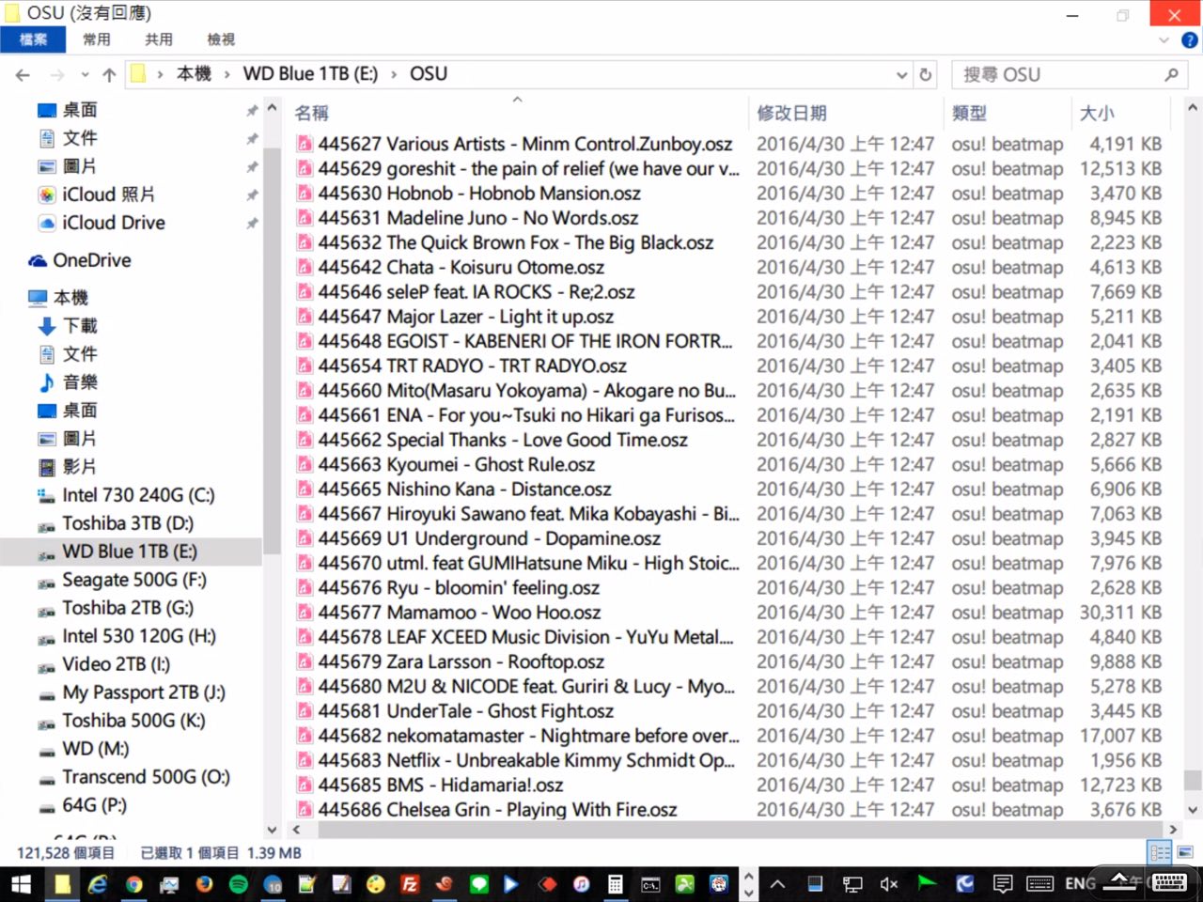Switch to large icons view mode

[1184, 852]
